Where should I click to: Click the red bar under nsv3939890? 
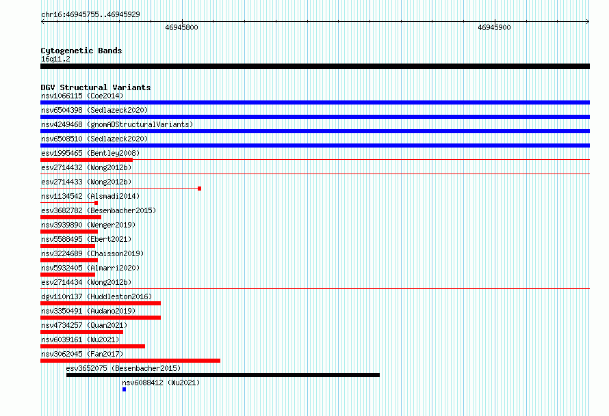(x=69, y=232)
